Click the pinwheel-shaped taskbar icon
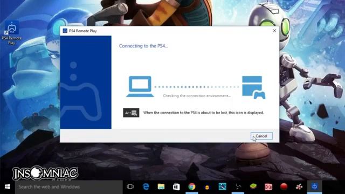 [238, 187]
